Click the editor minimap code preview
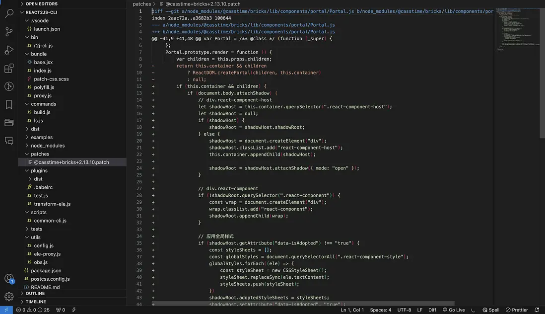 pos(517,29)
